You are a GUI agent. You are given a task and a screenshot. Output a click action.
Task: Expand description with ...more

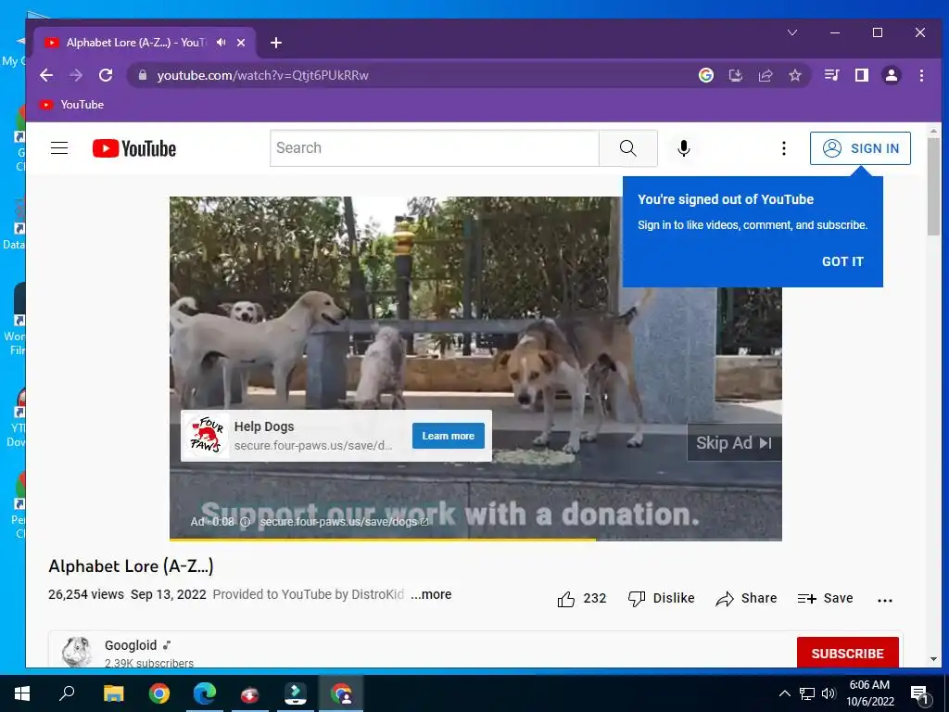[431, 594]
